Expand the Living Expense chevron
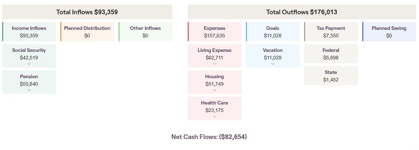 tap(214, 64)
